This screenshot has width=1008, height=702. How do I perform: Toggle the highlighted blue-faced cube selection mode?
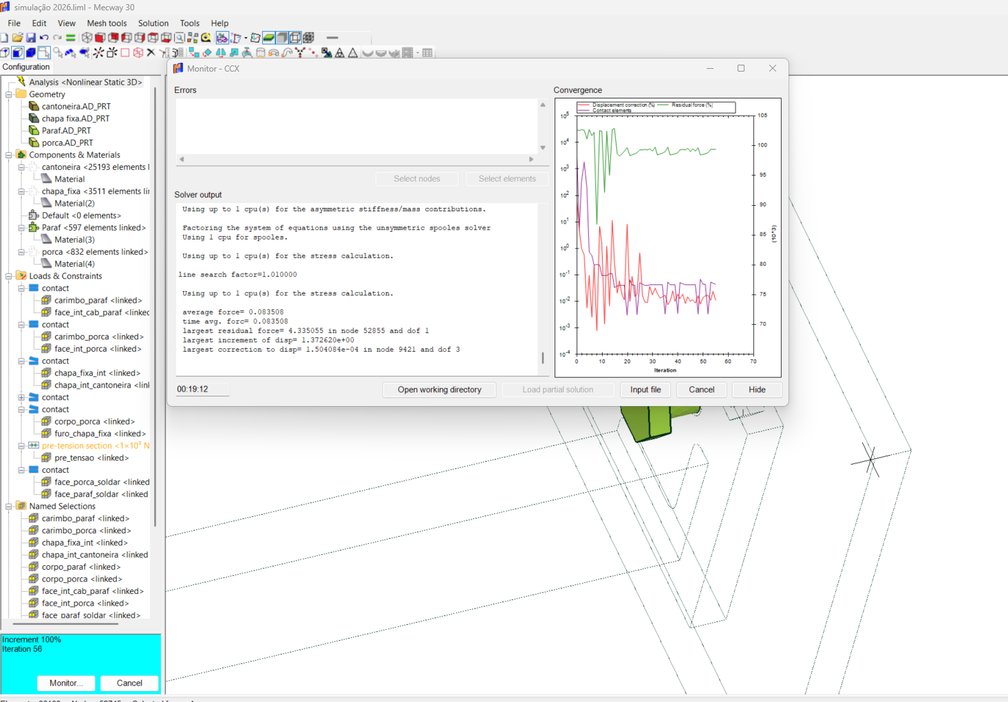18,53
